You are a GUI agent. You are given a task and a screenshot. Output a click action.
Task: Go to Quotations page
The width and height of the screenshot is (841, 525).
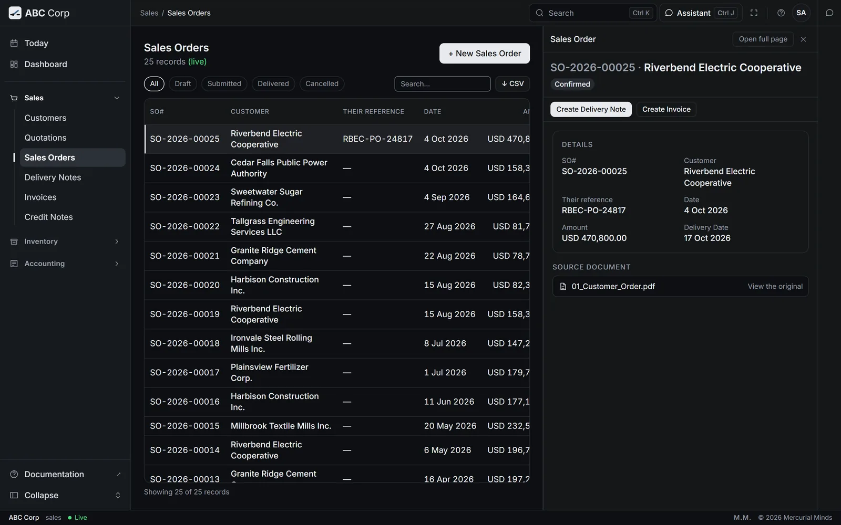[73, 138]
